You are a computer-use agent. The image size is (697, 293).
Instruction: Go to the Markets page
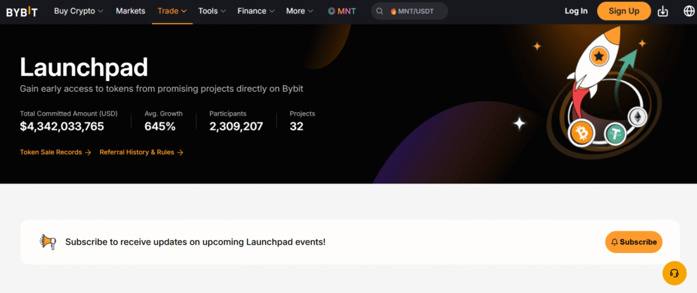pyautogui.click(x=130, y=11)
